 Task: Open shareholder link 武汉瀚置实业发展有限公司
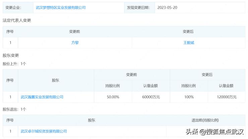coord(42,97)
